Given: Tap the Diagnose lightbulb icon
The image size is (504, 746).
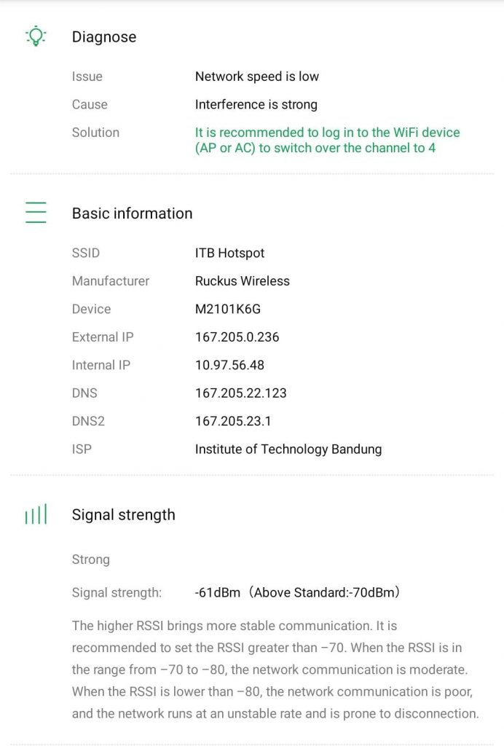Looking at the screenshot, I should [x=36, y=36].
